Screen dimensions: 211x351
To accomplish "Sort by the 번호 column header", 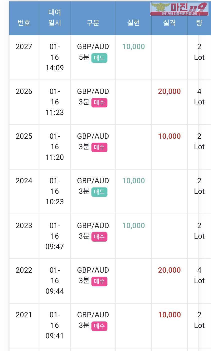I will (x=24, y=23).
